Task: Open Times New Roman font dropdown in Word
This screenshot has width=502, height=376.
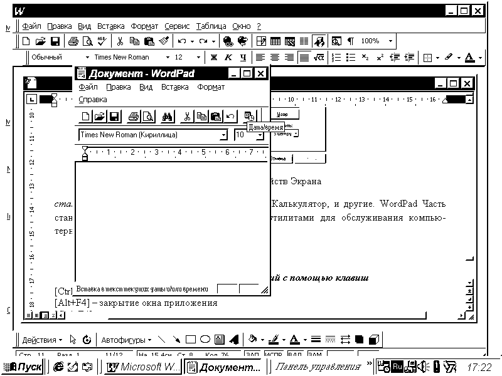Action: pos(168,57)
